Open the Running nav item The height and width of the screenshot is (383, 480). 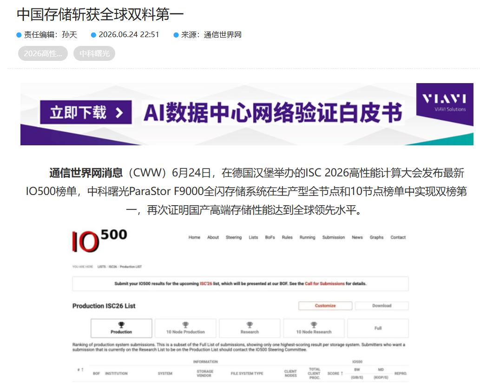pos(307,237)
